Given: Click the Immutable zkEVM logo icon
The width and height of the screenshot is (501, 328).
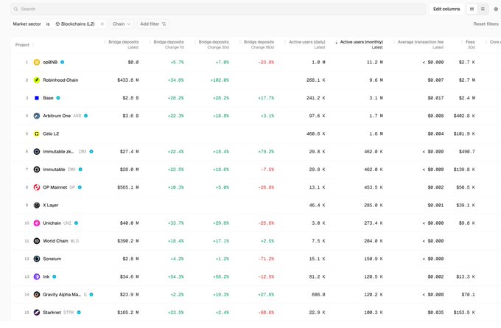Looking at the screenshot, I should [37, 152].
